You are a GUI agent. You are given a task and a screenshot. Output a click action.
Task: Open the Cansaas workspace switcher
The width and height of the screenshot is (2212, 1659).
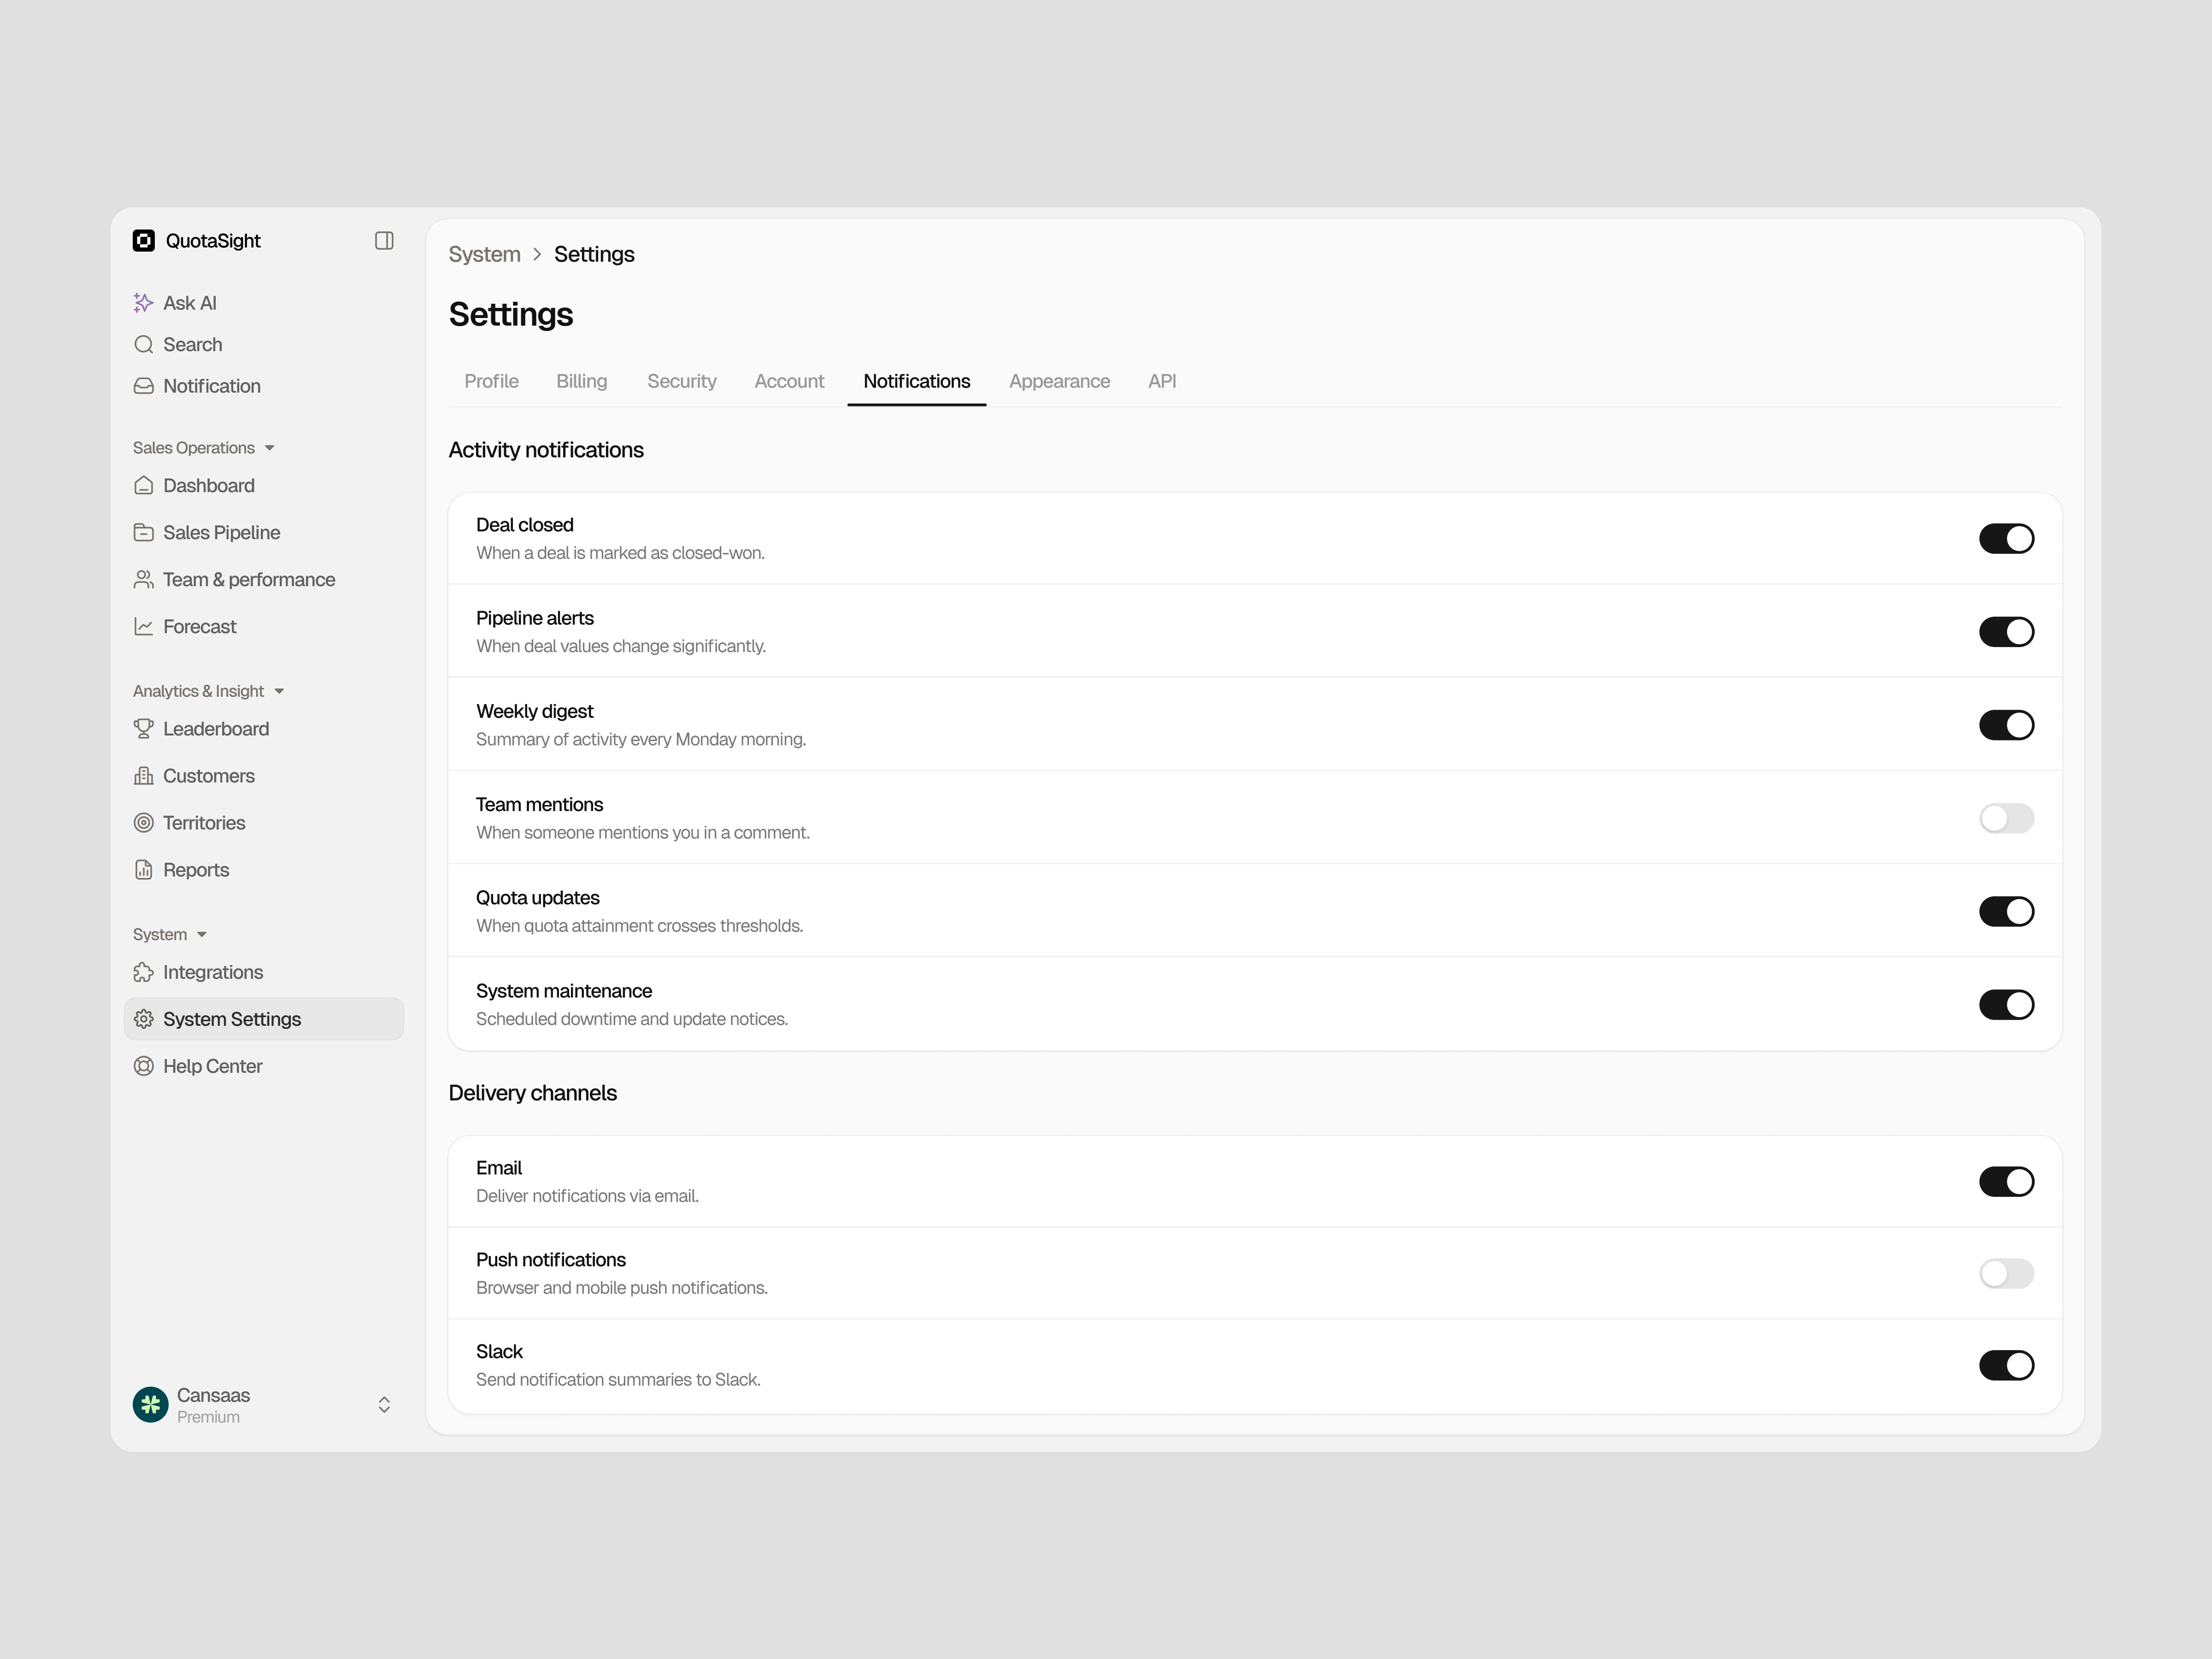pyautogui.click(x=384, y=1405)
